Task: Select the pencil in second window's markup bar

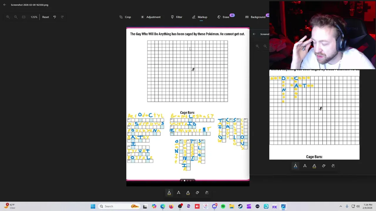Action: pyautogui.click(x=305, y=166)
